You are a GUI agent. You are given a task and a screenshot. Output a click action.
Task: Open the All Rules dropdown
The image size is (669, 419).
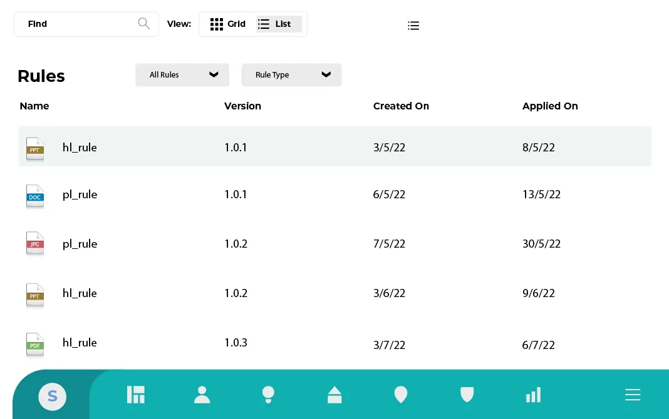coord(182,75)
